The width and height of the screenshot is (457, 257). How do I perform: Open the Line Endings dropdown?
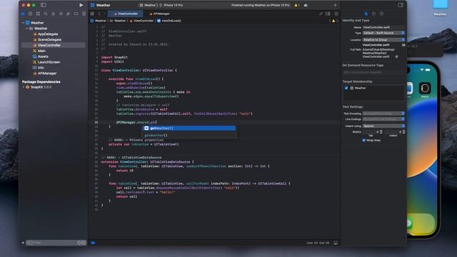[x=383, y=119]
